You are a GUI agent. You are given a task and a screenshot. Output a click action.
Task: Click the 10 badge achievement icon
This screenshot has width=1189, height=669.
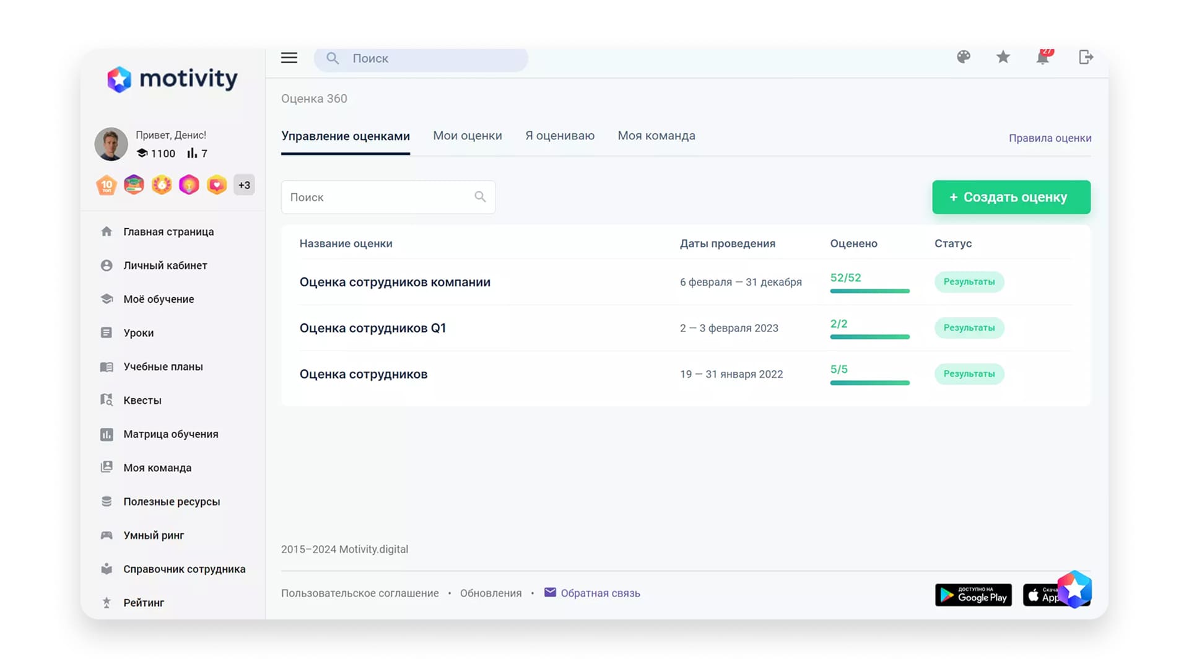pos(107,185)
